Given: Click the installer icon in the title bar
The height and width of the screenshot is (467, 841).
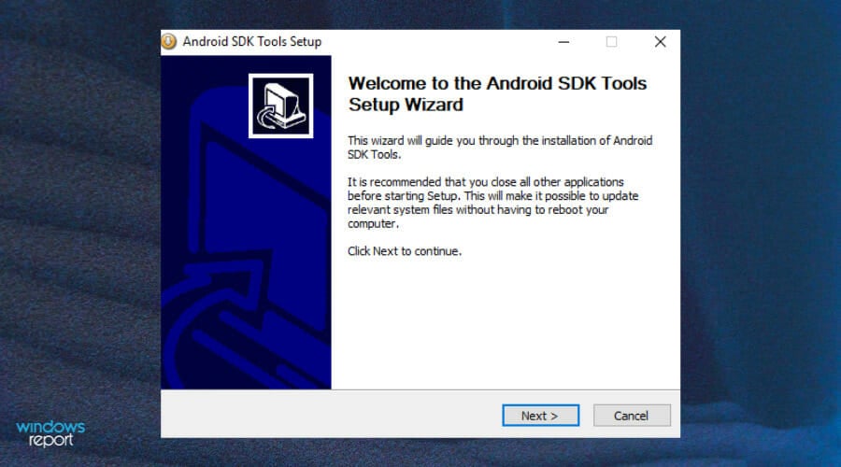Looking at the screenshot, I should [x=169, y=41].
